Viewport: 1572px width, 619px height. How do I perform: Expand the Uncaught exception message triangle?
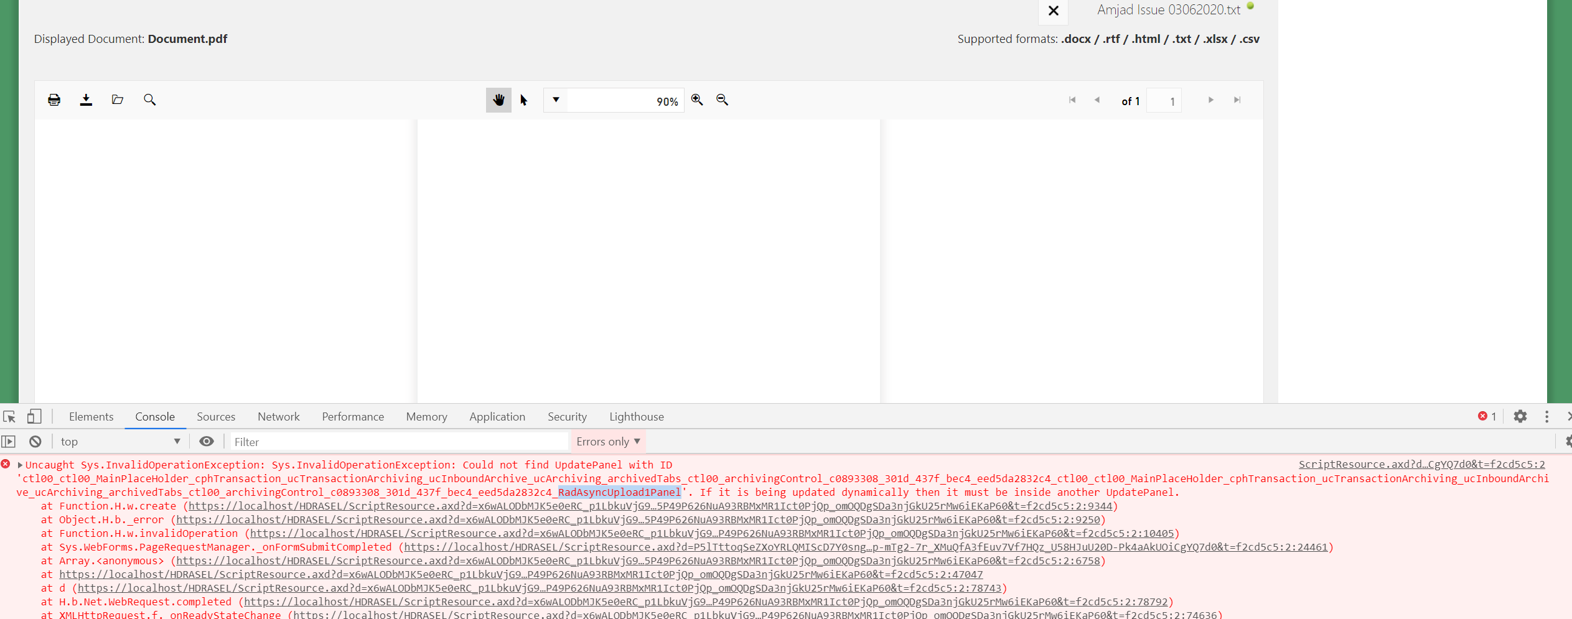pos(20,465)
